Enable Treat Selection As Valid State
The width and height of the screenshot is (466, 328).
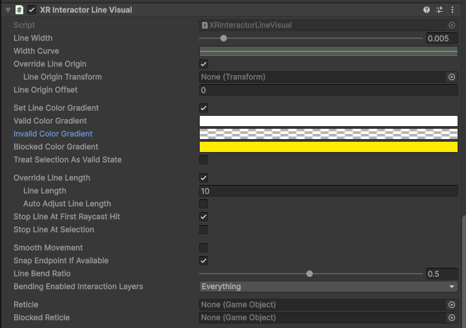[204, 160]
